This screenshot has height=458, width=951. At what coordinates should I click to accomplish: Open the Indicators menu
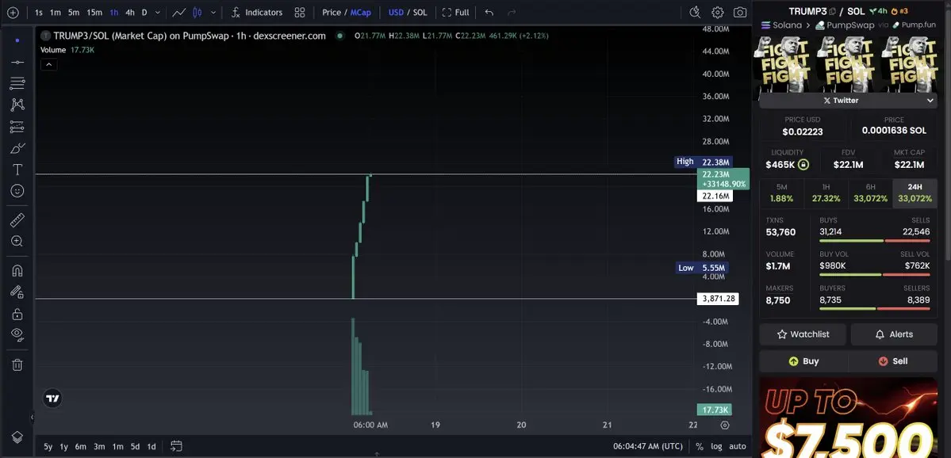pyautogui.click(x=257, y=12)
